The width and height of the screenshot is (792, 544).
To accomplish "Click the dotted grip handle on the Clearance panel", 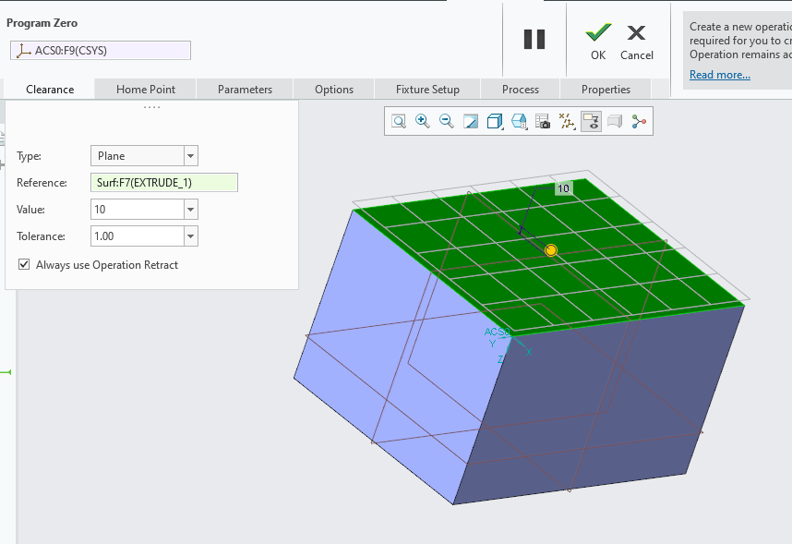I will [151, 107].
